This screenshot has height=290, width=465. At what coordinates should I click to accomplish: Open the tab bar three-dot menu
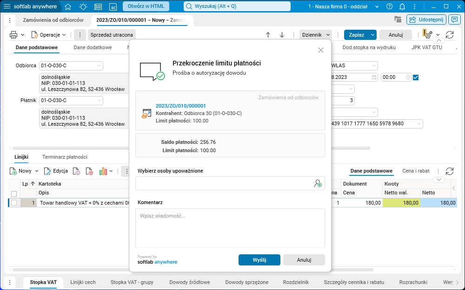tap(10, 20)
